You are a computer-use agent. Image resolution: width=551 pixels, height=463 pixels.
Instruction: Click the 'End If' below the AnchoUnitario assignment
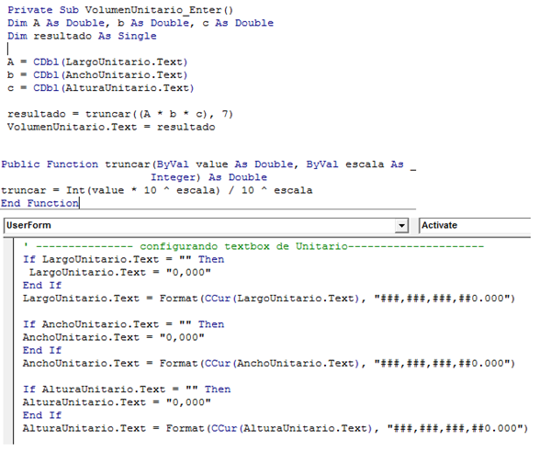[x=42, y=351]
